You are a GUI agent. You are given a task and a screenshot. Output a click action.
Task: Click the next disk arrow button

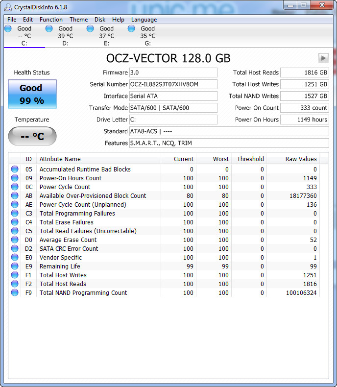click(x=323, y=58)
